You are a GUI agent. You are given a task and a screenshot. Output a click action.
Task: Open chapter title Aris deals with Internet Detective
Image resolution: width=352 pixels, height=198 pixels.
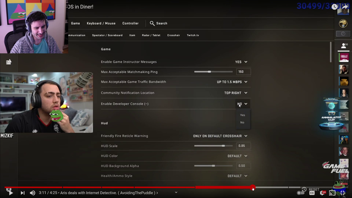pos(109,193)
